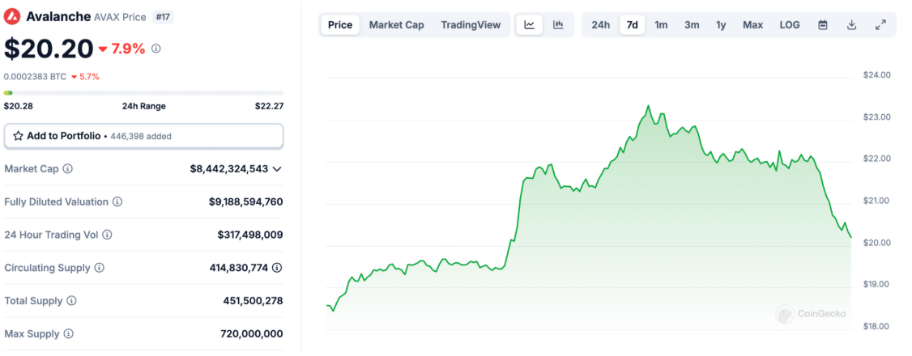The height and width of the screenshot is (356, 912).
Task: Click the $8,442,324,543 market cap value
Action: [229, 169]
